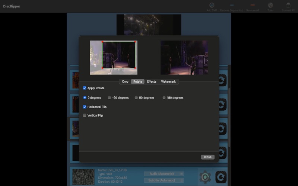Select the -90 degrees rotation option
Screen dimensions: 298x186
(x=109, y=97)
